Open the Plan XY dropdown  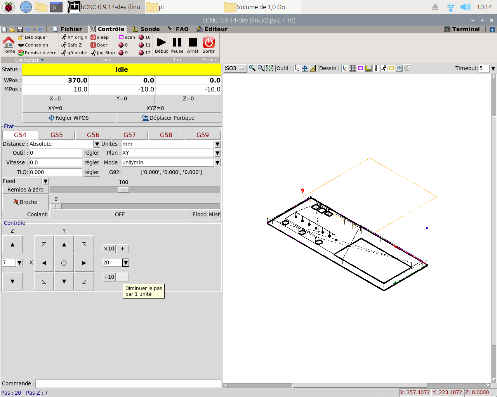[217, 153]
